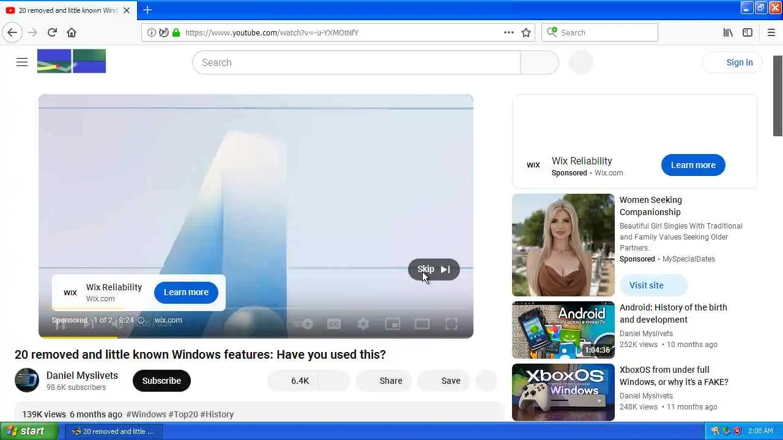Click Visit site on the companionship ad

(x=654, y=285)
